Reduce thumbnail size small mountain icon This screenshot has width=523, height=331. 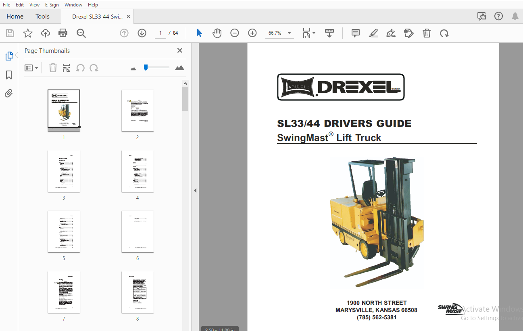click(133, 69)
